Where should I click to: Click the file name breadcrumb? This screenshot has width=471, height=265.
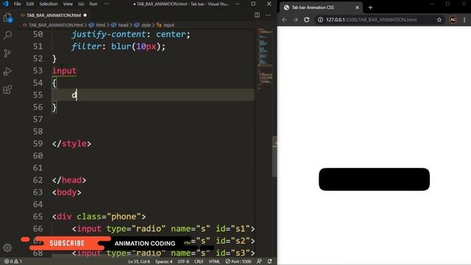click(55, 25)
